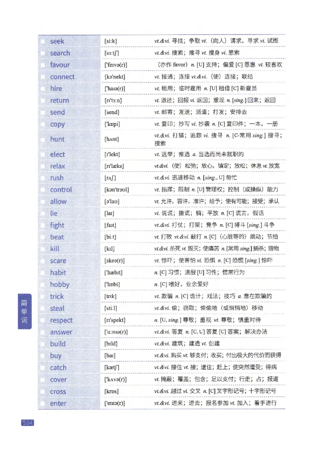Check the box next to 'seek'
Image resolution: width=317 pixels, height=449 pixels.
click(43, 41)
